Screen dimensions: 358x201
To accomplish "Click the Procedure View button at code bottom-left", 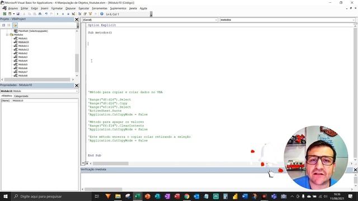I will pos(83,164).
